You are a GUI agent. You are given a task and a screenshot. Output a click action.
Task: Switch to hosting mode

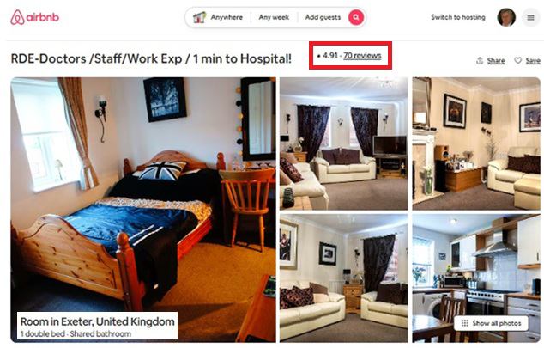click(458, 17)
